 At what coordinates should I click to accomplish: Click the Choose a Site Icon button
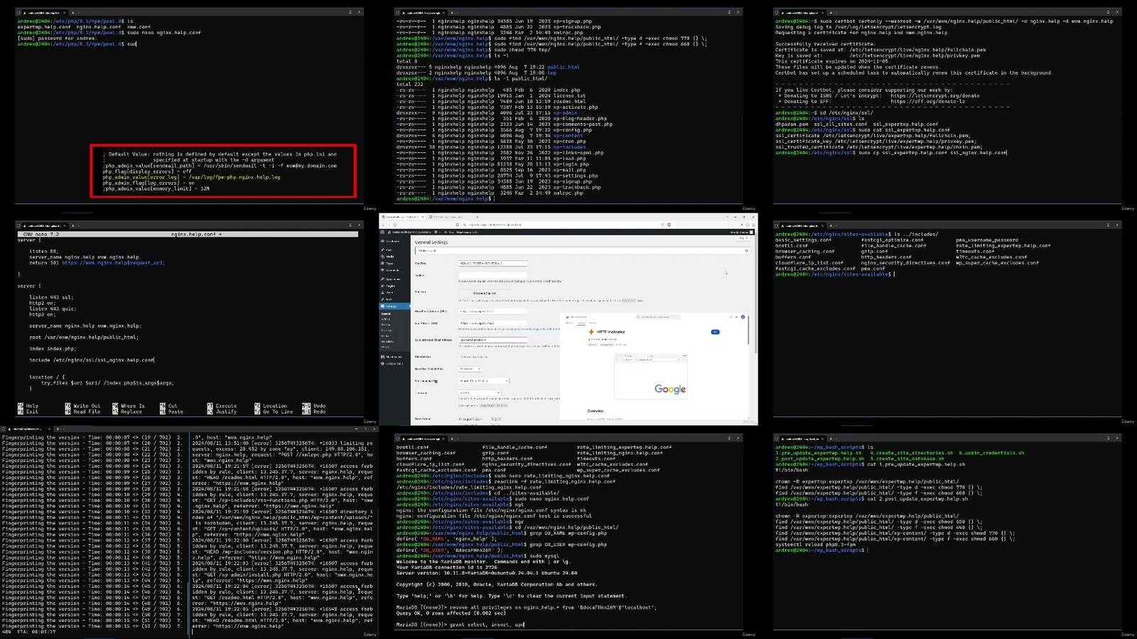(x=485, y=294)
